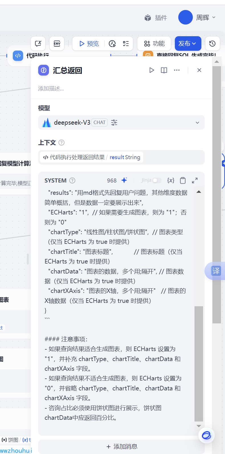Click the panel scrollbar up arrow
The height and width of the screenshot is (454, 225).
(x=216, y=62)
